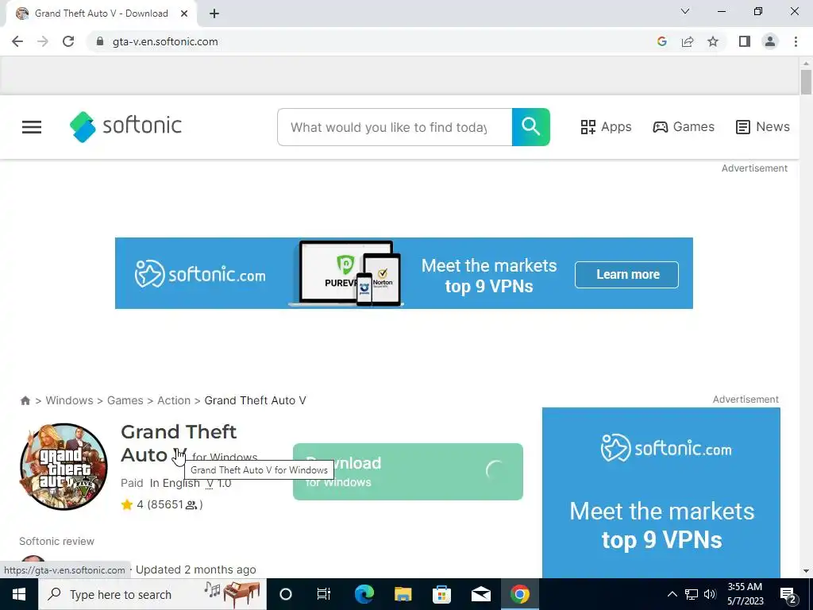Click the search field on Softonic

coord(395,127)
